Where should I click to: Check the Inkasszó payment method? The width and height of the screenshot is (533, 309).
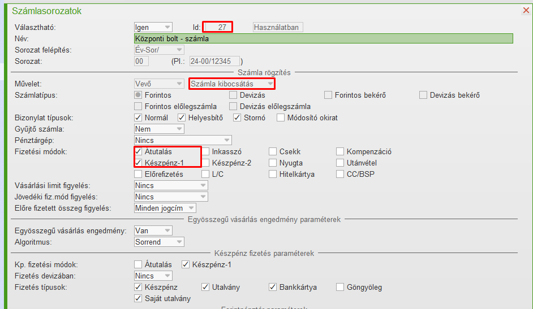click(x=205, y=151)
